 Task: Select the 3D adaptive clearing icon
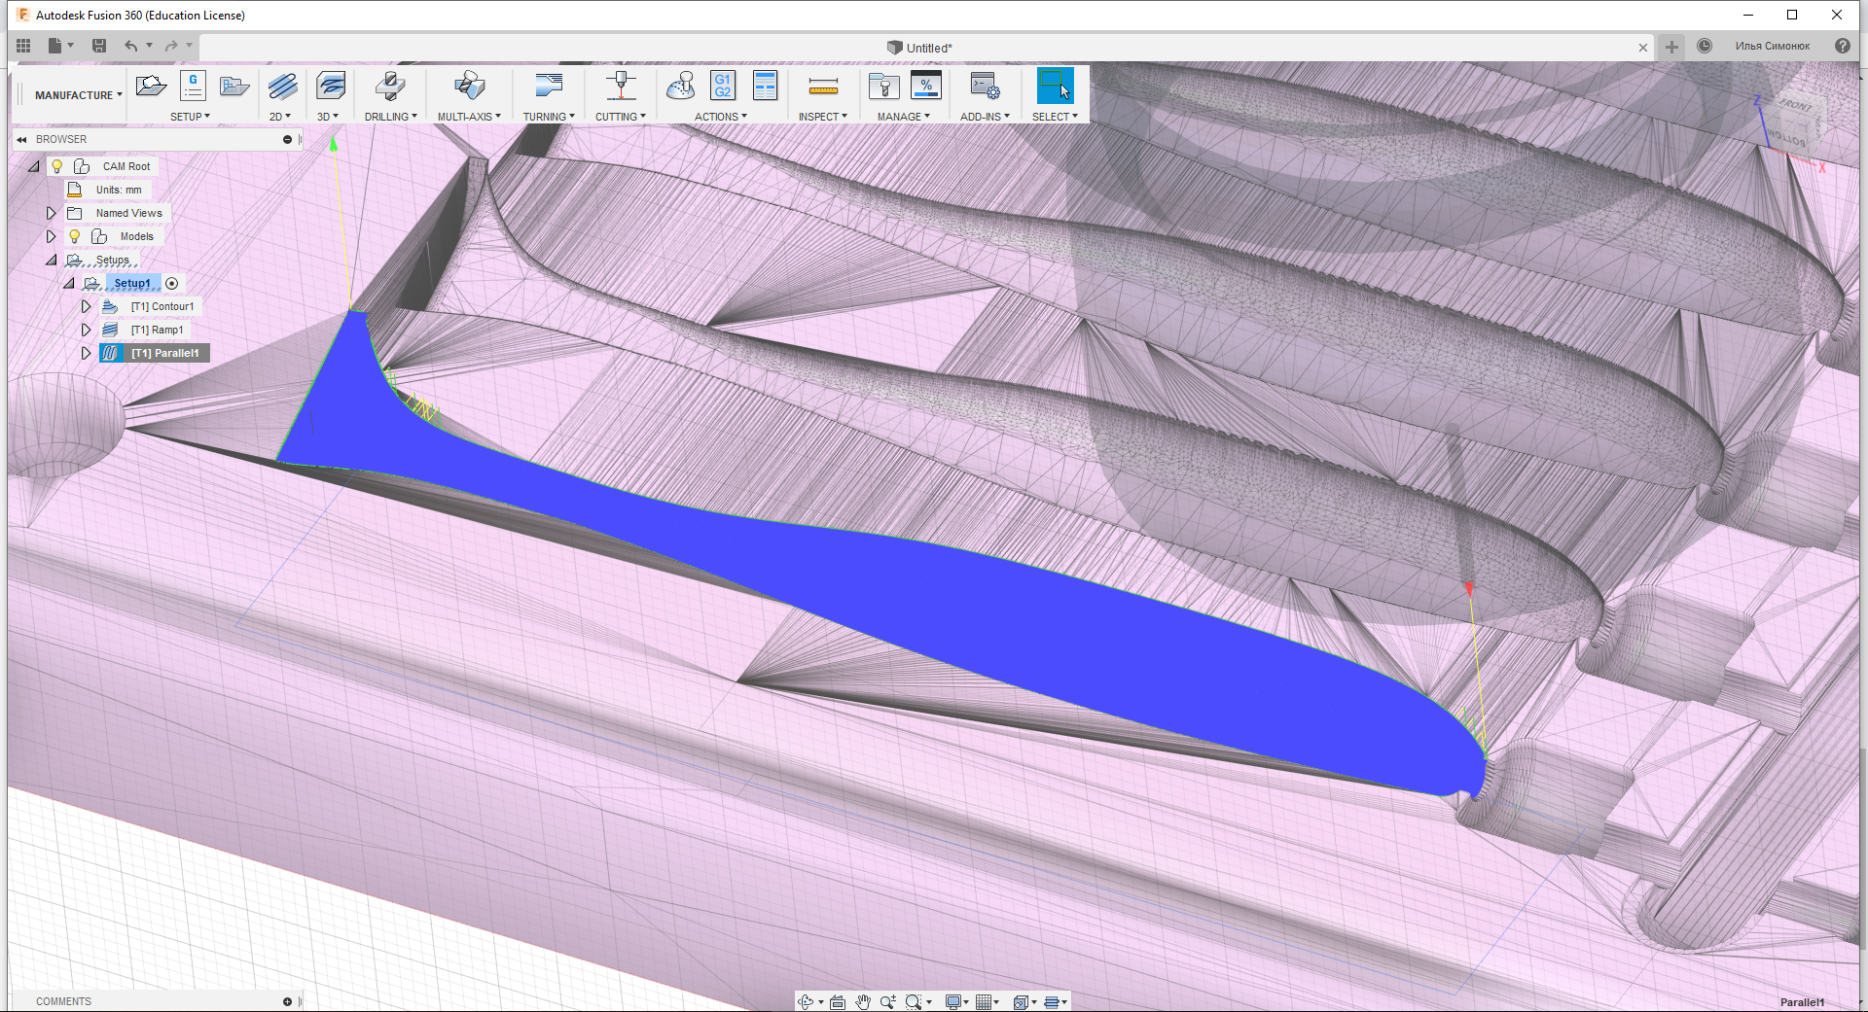[x=331, y=86]
